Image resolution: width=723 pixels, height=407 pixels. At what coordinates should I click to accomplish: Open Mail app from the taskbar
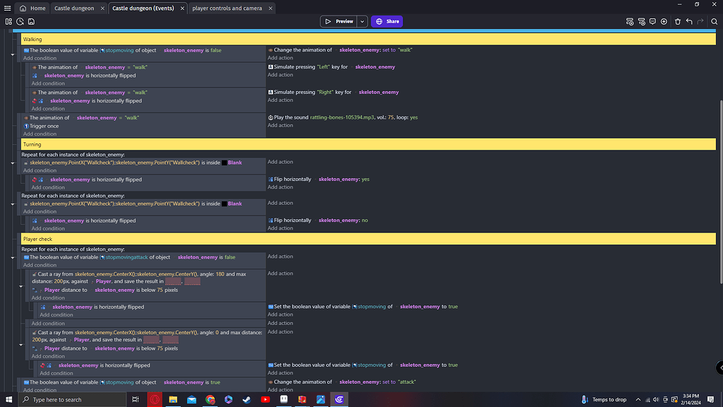point(191,400)
